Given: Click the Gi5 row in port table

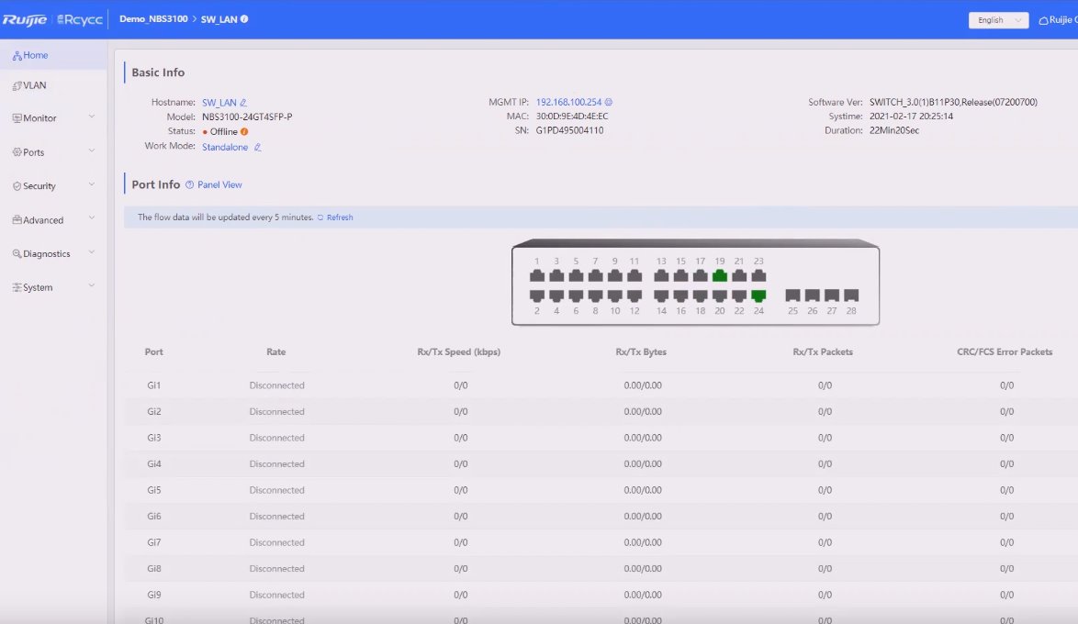Looking at the screenshot, I should click(x=154, y=490).
